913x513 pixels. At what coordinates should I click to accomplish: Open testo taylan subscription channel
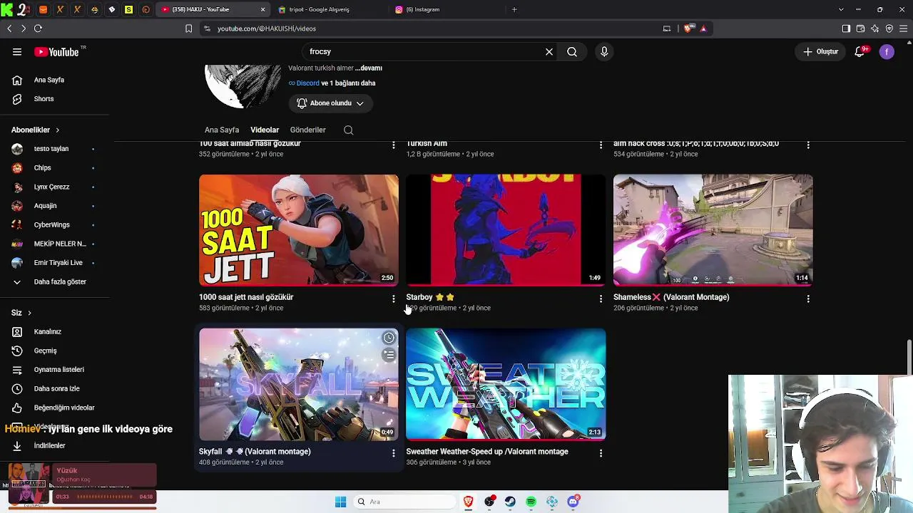click(54, 149)
